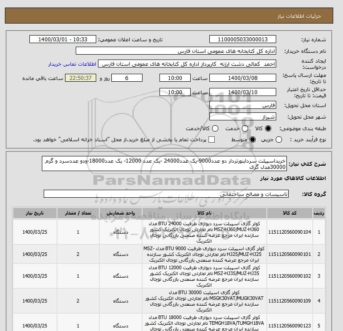Click product code 1151120560090109

(290, 301)
